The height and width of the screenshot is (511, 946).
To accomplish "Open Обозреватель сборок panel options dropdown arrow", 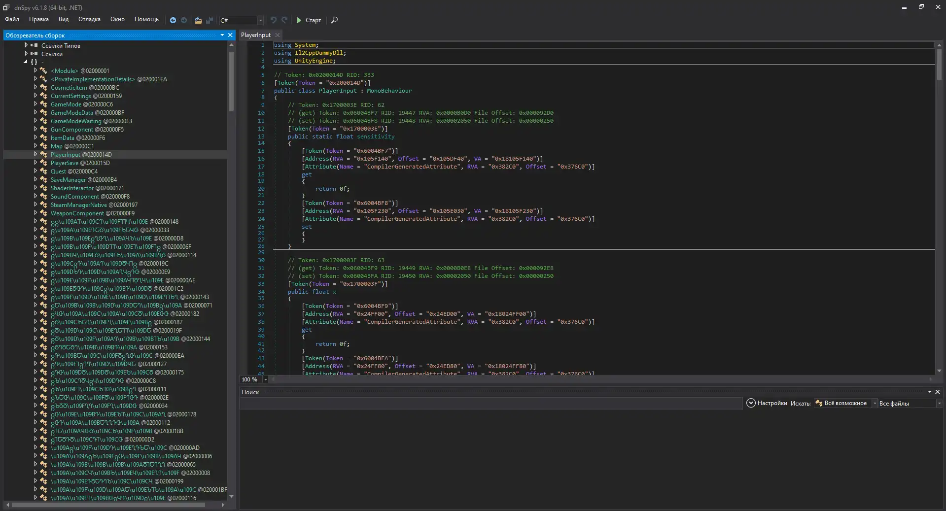I will coord(222,35).
